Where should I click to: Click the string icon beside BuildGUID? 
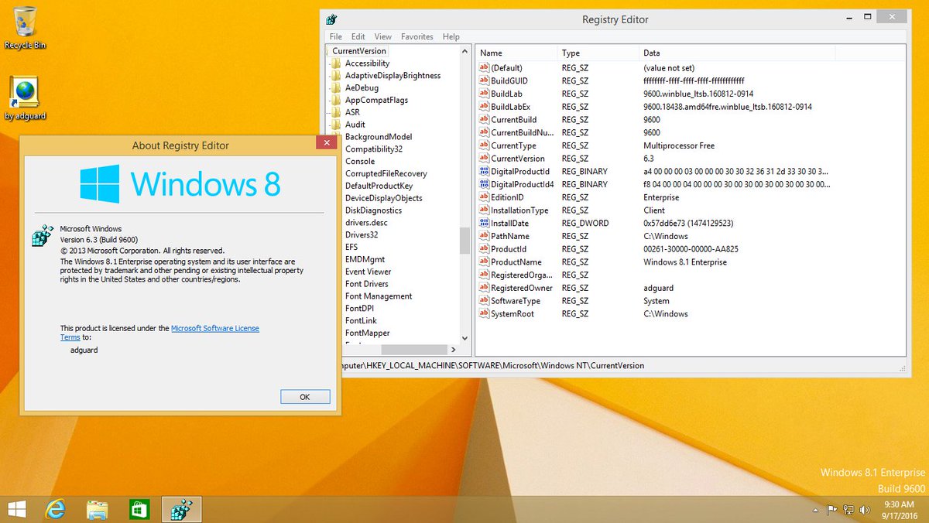tap(485, 80)
